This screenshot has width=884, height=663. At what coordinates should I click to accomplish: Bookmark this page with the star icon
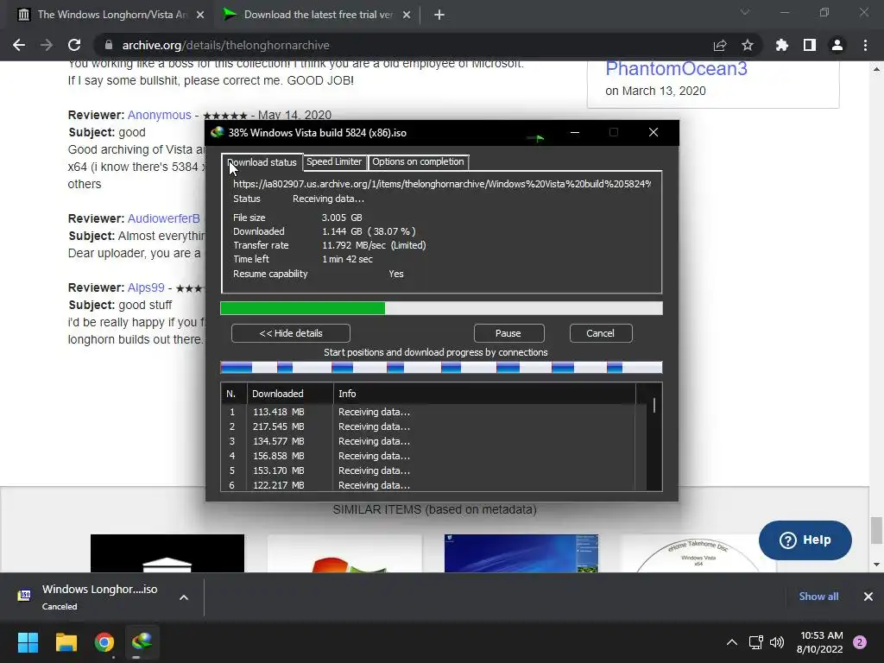pyautogui.click(x=748, y=45)
